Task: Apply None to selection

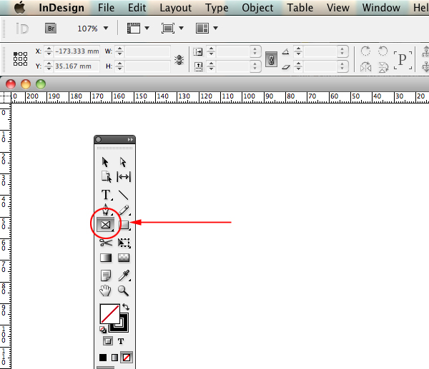Action: (x=127, y=358)
